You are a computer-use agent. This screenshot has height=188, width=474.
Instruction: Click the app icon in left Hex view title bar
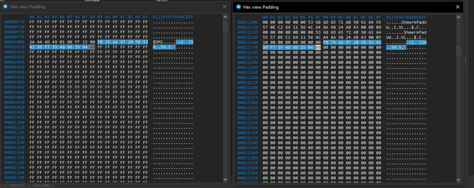tap(5, 7)
